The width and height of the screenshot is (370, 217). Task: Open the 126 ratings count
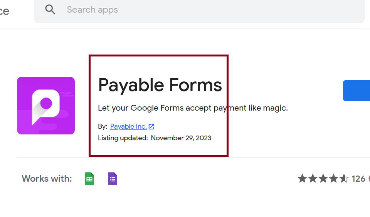[x=358, y=179]
